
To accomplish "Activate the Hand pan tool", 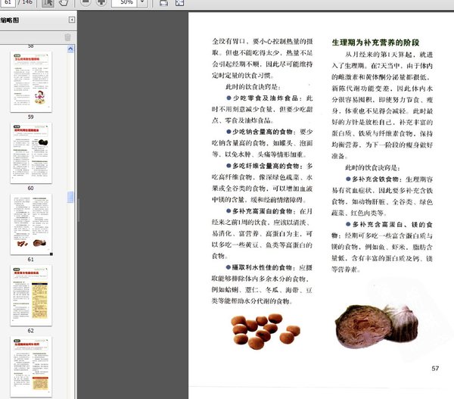I will click(64, 2).
